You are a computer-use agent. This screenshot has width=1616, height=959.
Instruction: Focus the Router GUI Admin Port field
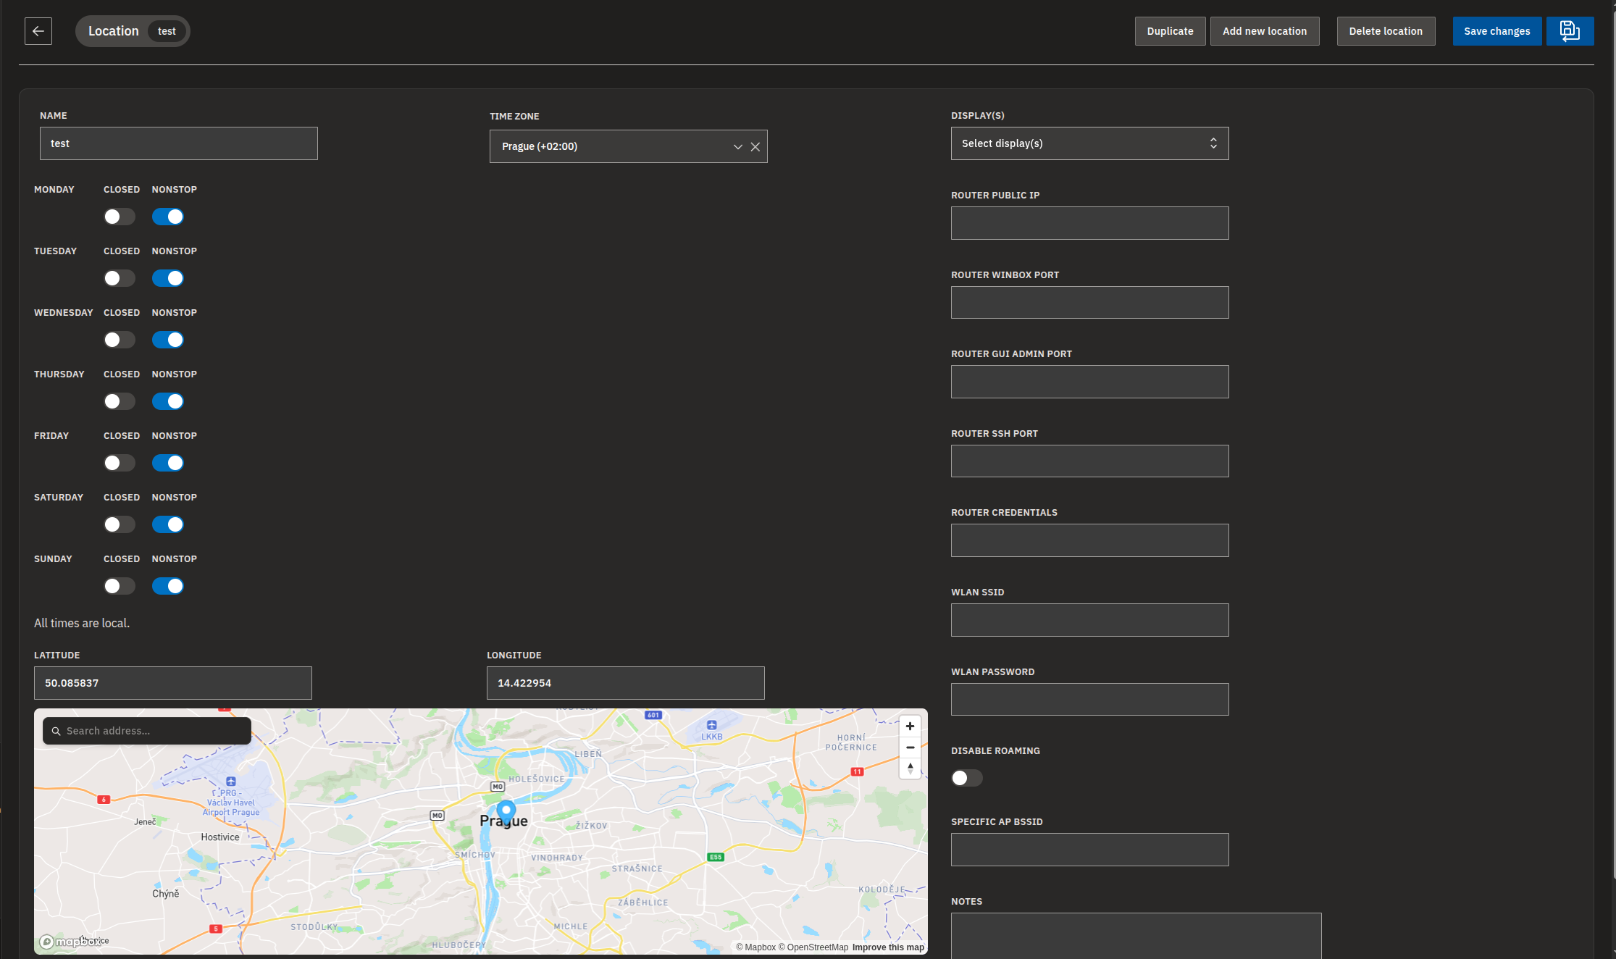coord(1089,382)
